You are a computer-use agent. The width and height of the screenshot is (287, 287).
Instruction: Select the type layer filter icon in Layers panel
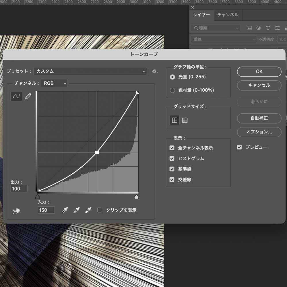click(268, 28)
